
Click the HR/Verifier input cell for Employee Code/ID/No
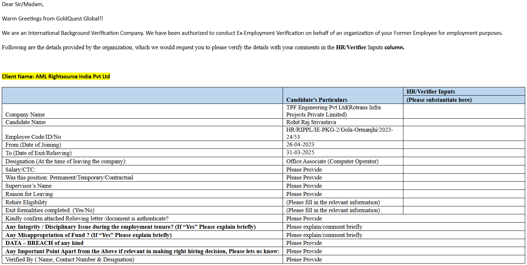tap(464, 133)
